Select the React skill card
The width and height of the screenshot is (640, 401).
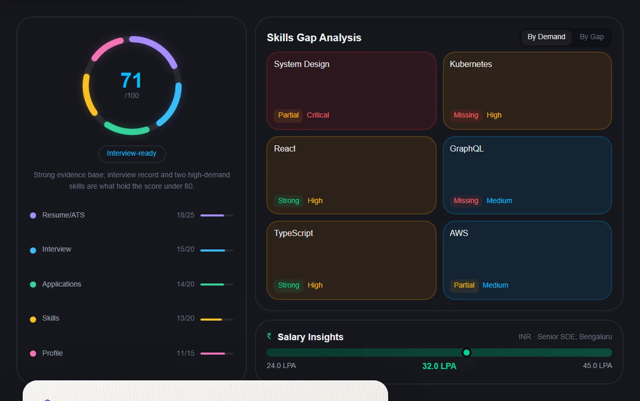[351, 175]
